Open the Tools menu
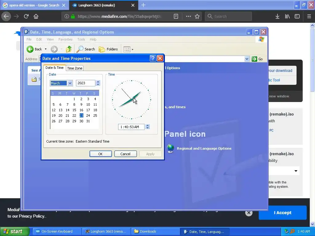Screen dimensions: 315x236 tap(81, 39)
